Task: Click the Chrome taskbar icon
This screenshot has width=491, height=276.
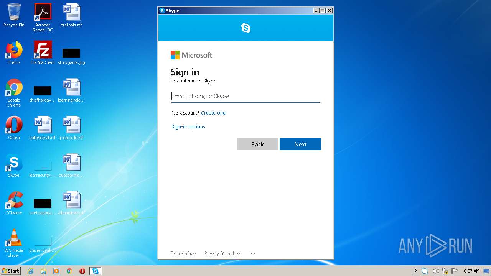Action: [x=69, y=271]
